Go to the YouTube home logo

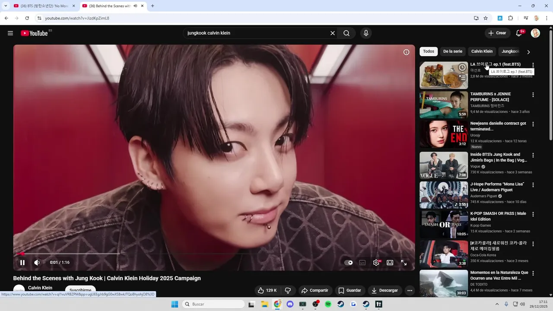tap(34, 33)
